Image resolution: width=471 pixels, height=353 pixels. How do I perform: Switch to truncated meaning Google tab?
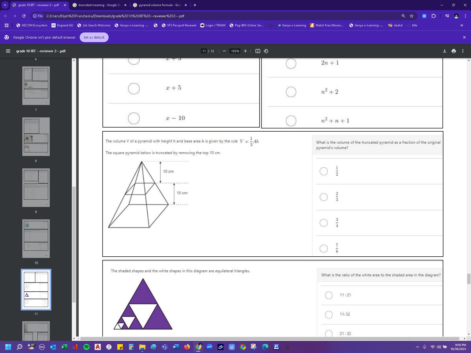click(99, 5)
